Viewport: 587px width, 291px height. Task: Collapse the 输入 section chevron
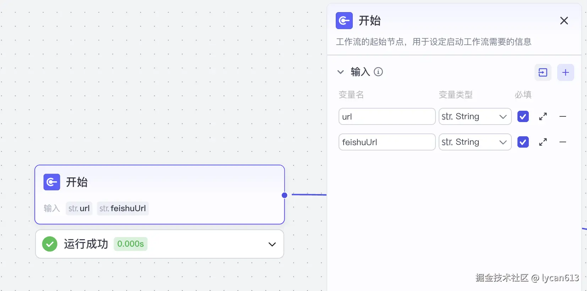[x=340, y=72]
